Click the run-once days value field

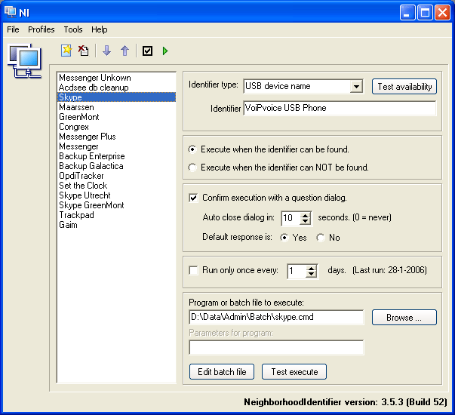point(297,272)
